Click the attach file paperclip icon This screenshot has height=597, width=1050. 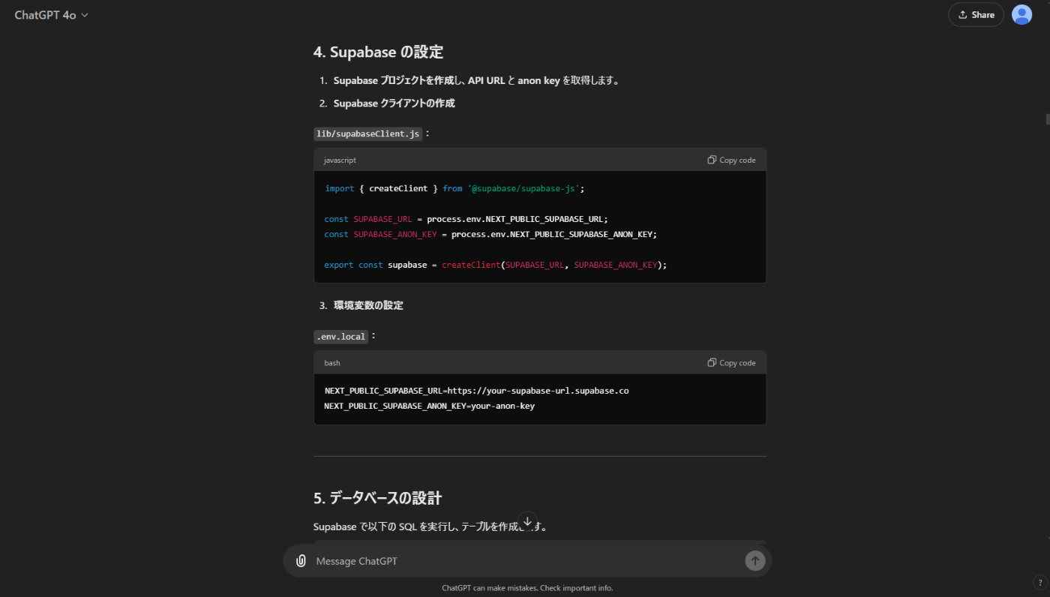coord(301,561)
